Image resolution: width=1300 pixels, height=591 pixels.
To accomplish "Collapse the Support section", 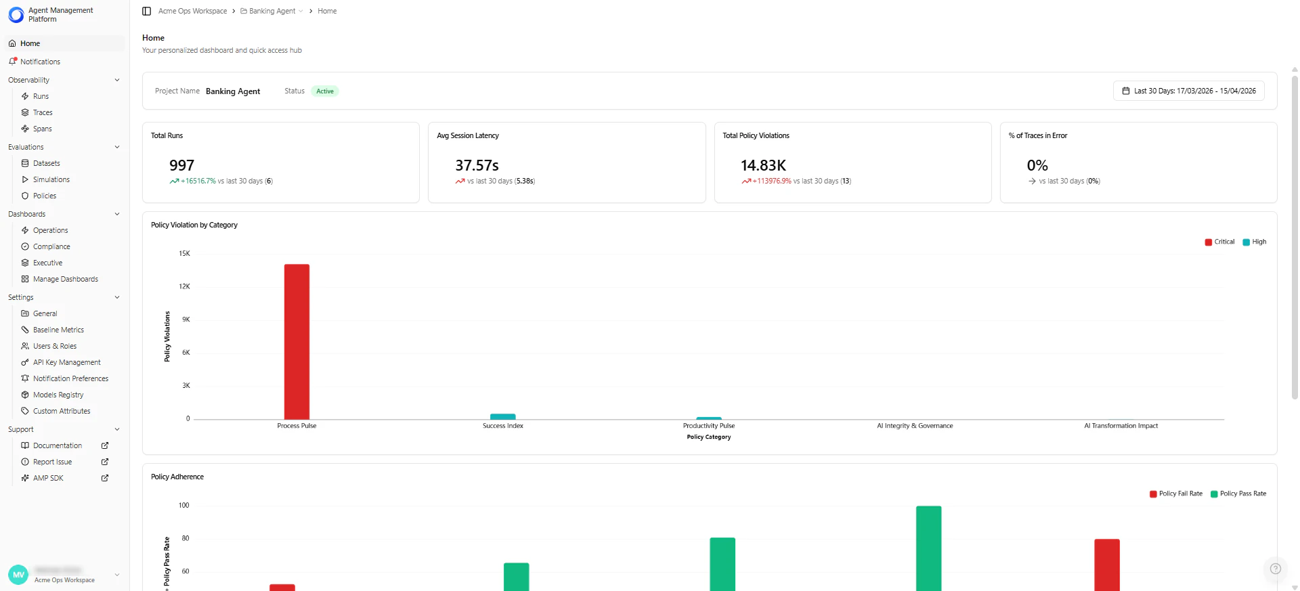I will [x=117, y=429].
